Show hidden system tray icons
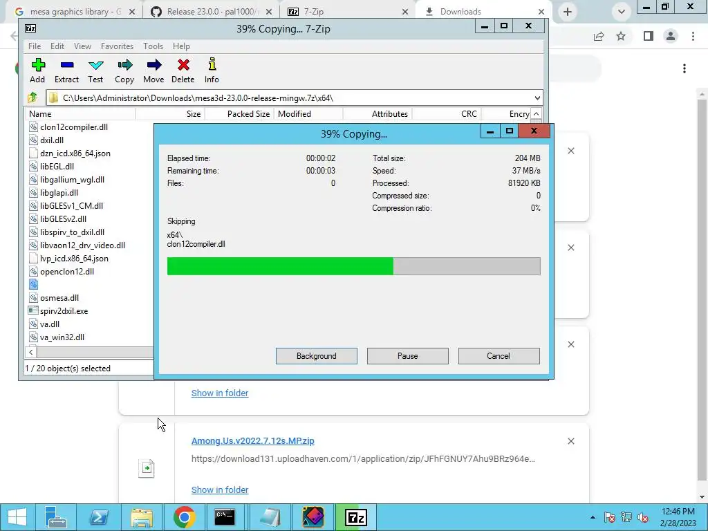708x531 pixels. pos(593,517)
